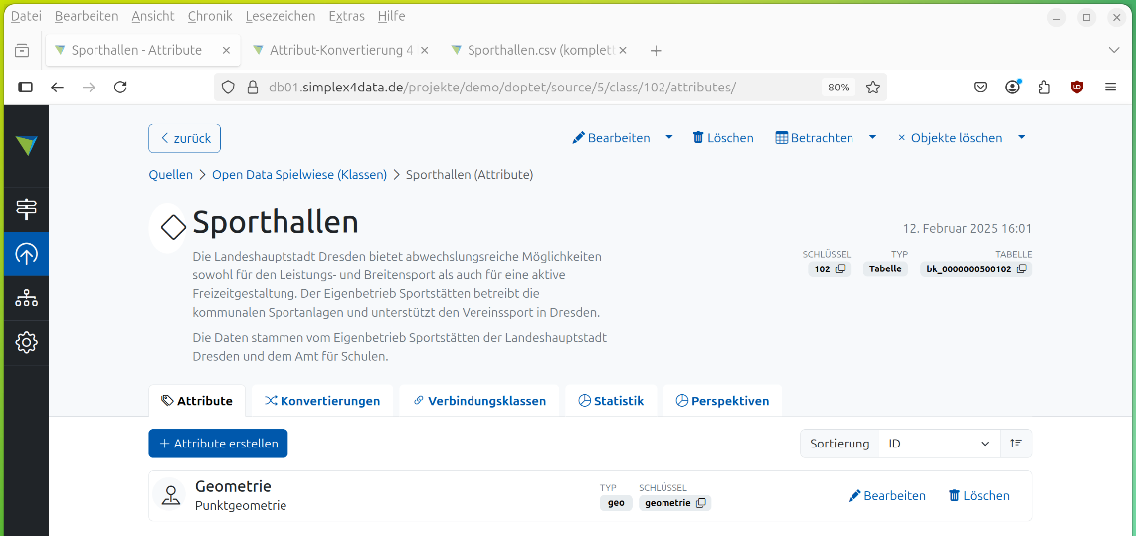The height and width of the screenshot is (536, 1136).
Task: Close the Sporthallen - Attribute tab
Action: [x=226, y=50]
